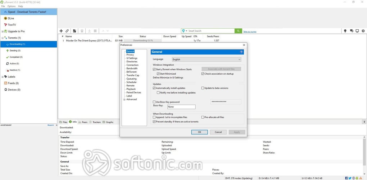The image size is (367, 180).
Task: Open the search provider dropdown arrow
Action: pyautogui.click(x=186, y=31)
